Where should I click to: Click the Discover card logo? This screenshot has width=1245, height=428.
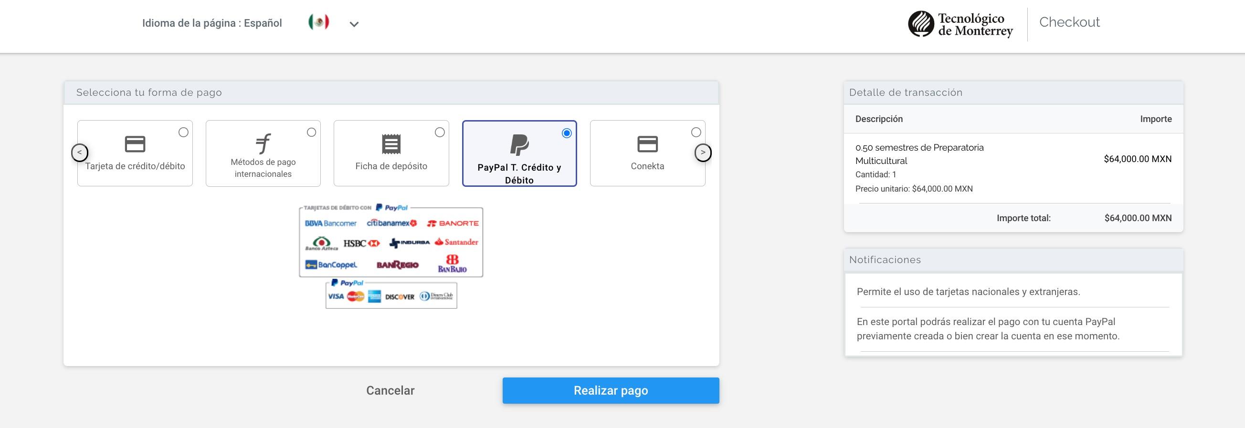pos(400,297)
